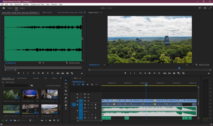
Task: Click Overwrite button in Source monitor
Action: (63, 73)
